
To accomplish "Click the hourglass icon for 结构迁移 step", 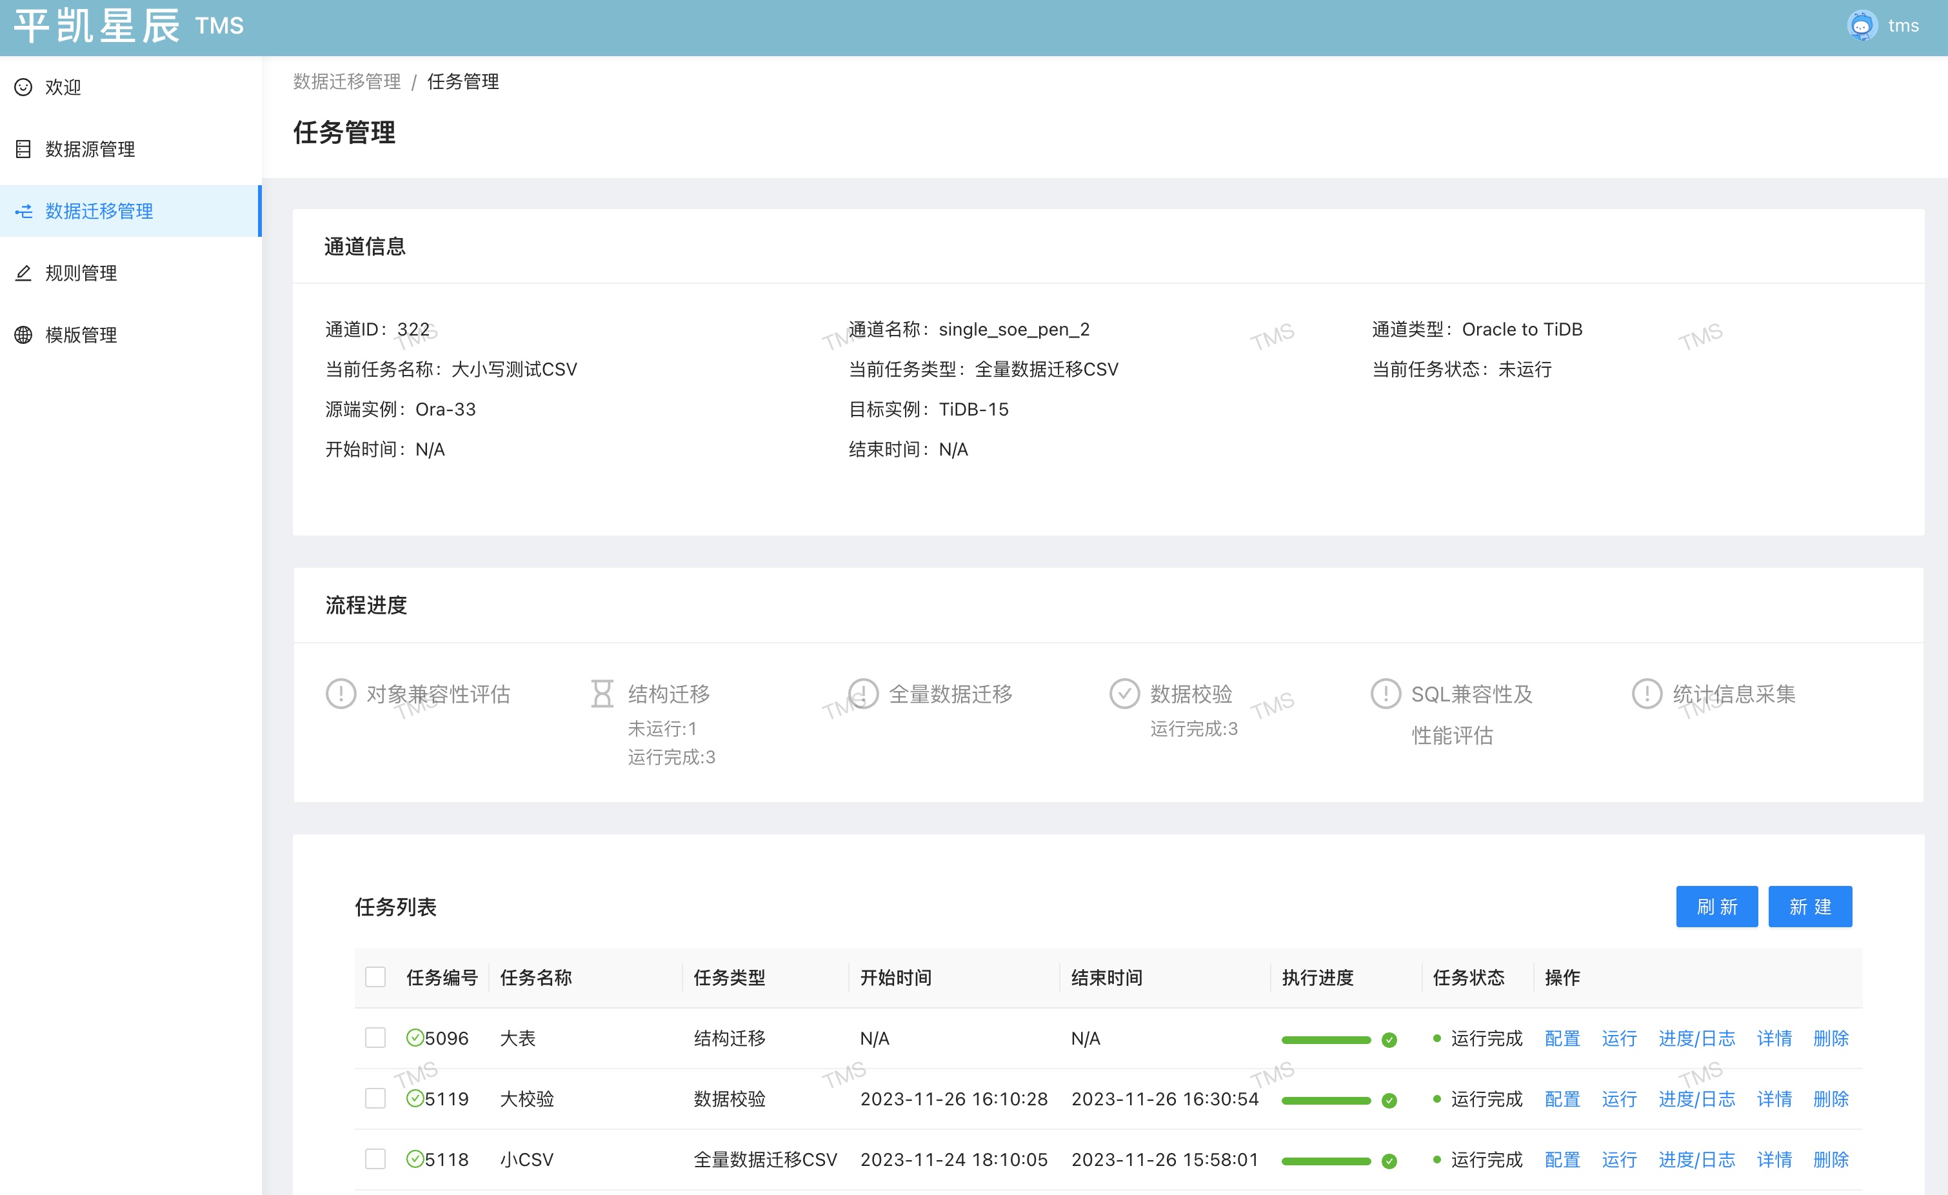I will tap(602, 694).
